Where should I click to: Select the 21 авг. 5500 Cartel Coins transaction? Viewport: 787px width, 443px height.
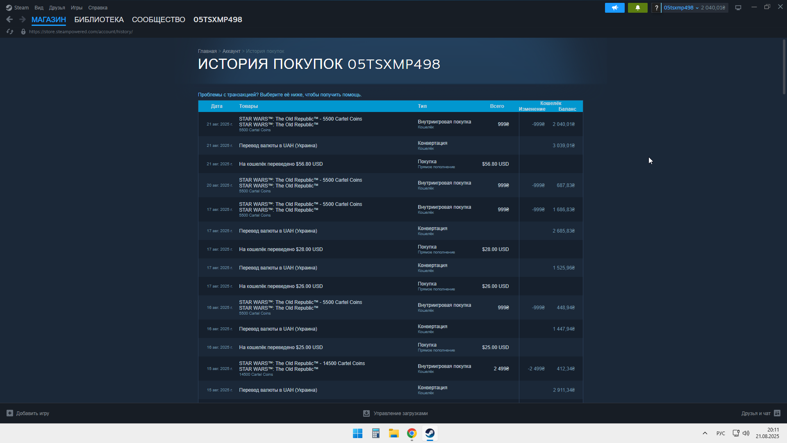tap(390, 124)
